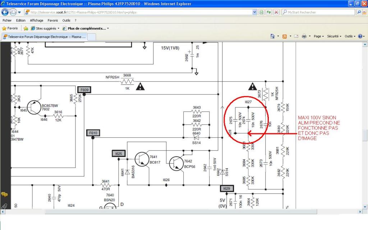Viewport: 368px width, 230px height.
Task: Expand the Home dropdown arrow
Action: [x=278, y=36]
